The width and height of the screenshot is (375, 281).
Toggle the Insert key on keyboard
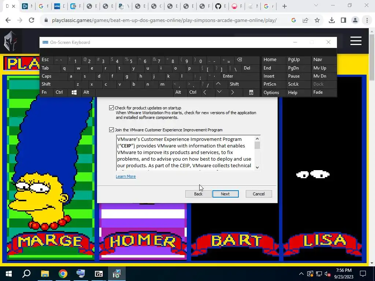(274, 76)
